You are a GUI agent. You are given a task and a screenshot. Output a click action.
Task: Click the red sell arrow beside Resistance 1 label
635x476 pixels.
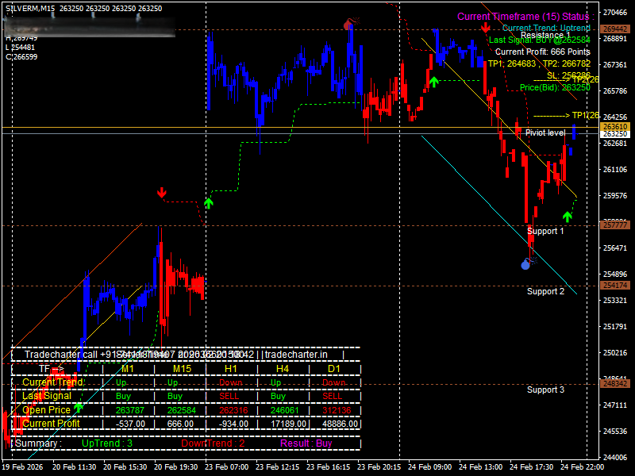coord(485,28)
